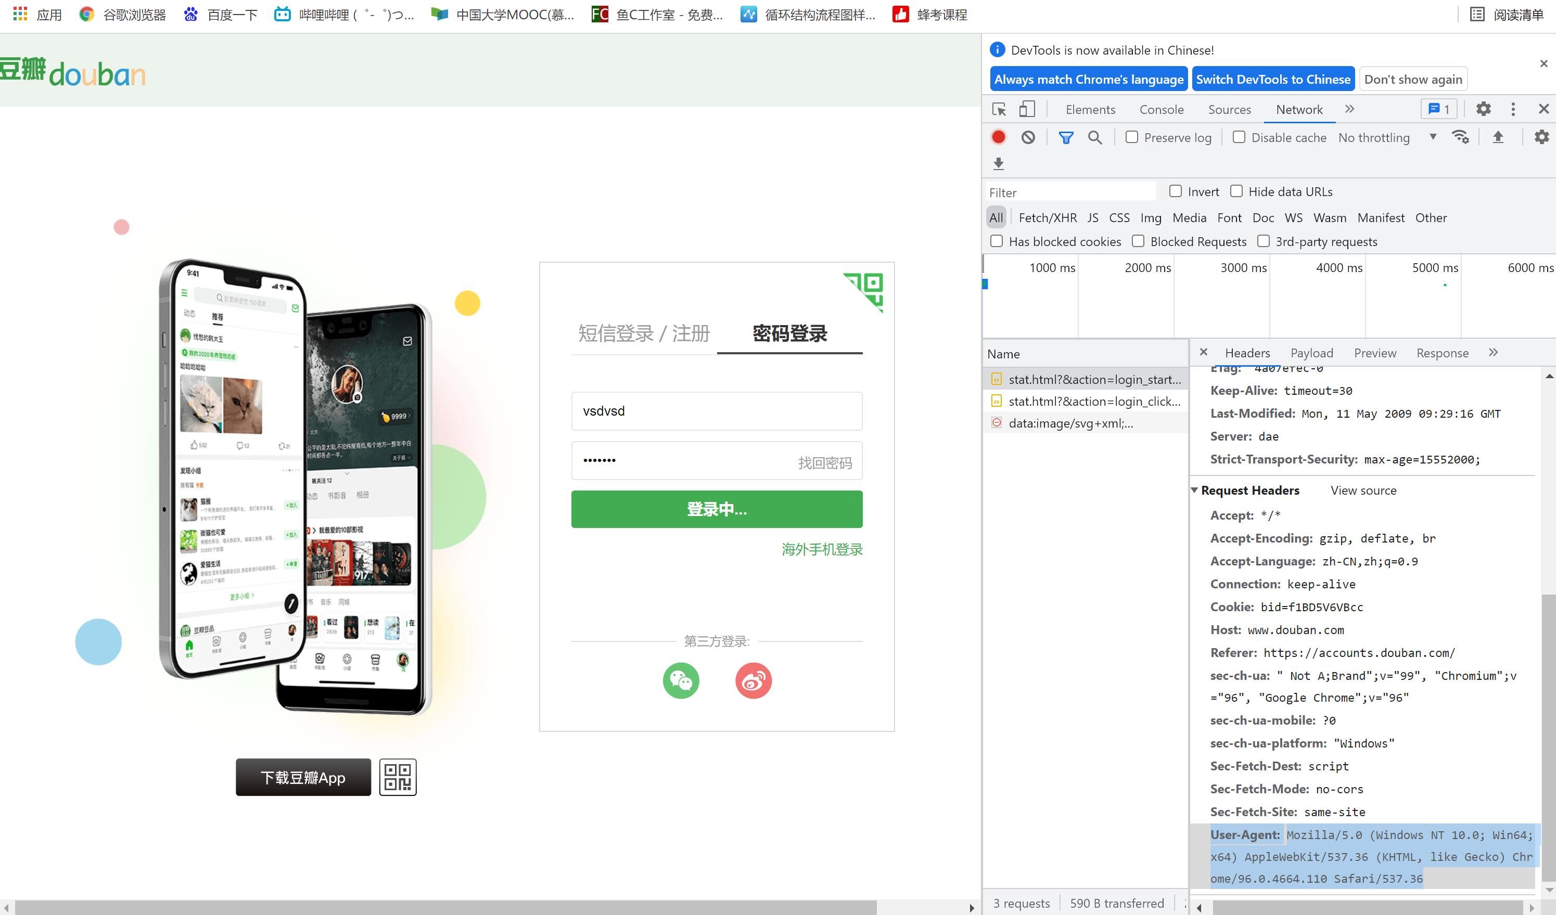Collapse the Request Headers section
1556x915 pixels.
(1194, 490)
